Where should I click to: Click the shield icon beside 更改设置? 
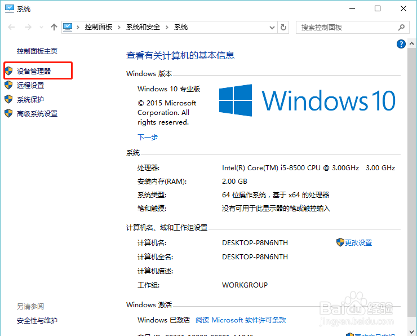340,242
